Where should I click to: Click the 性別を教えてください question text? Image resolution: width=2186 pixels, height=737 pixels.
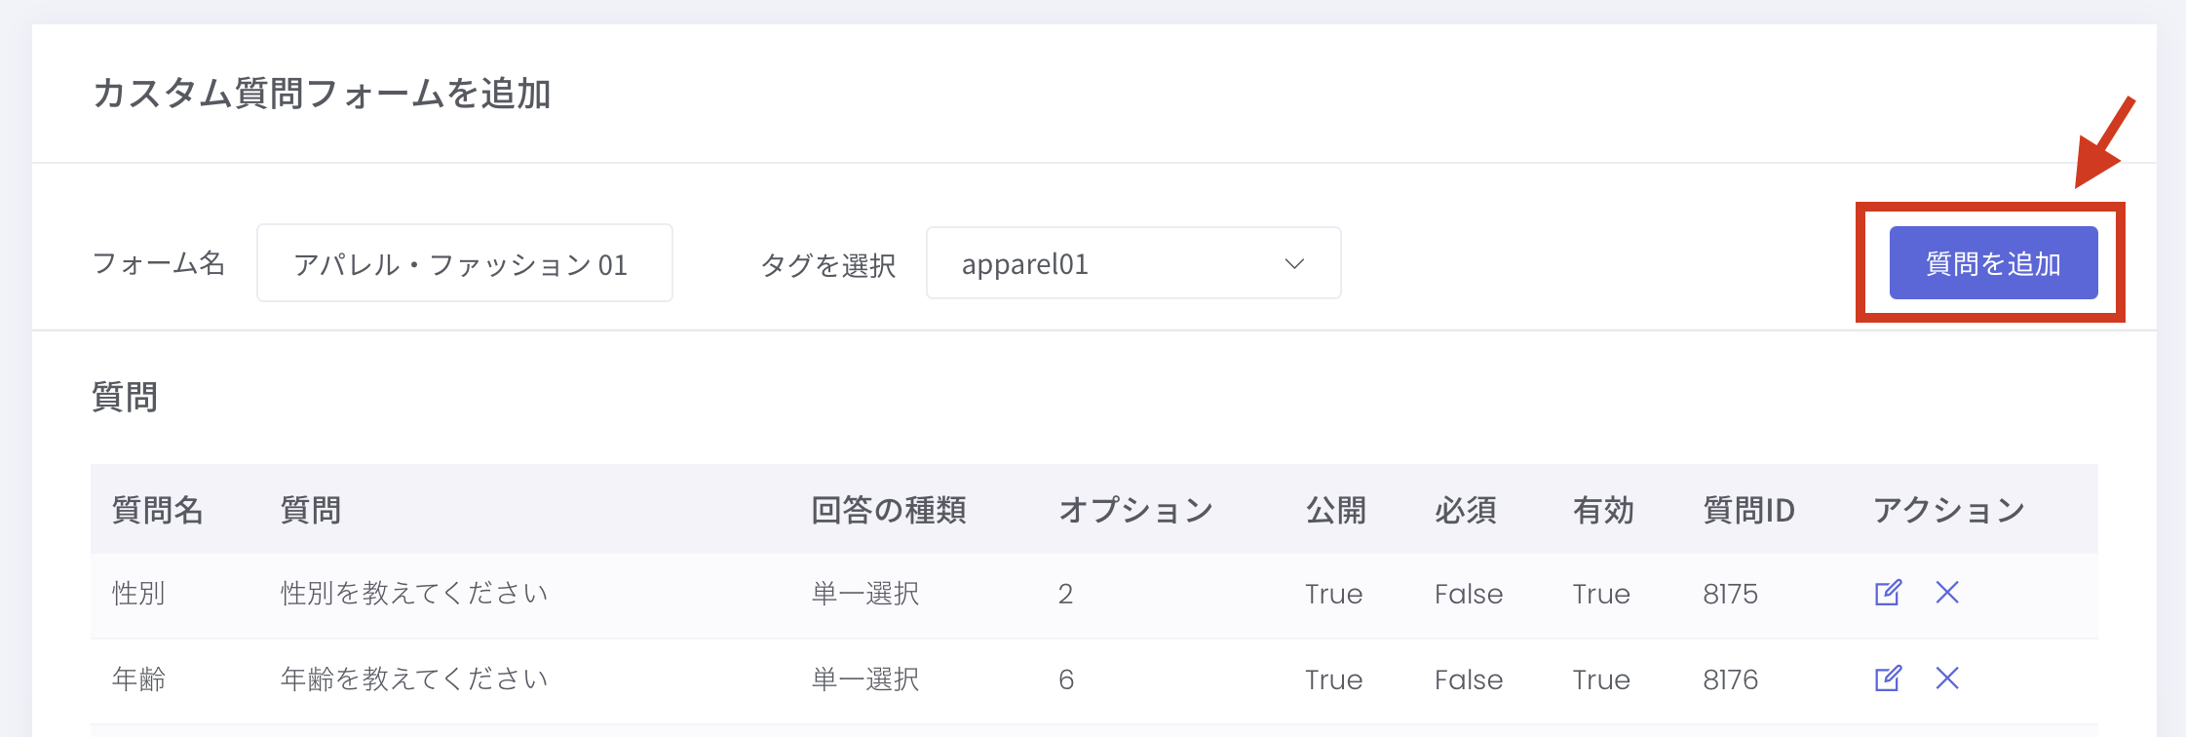[x=414, y=594]
